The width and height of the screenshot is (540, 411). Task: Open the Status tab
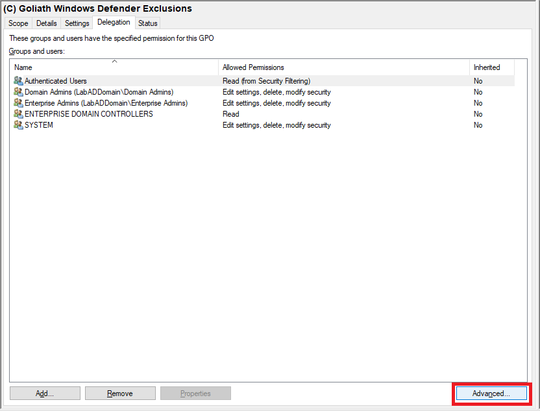point(148,23)
